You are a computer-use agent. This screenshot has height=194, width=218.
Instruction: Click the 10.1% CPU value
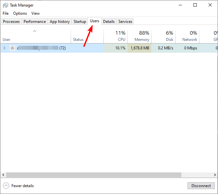coord(120,48)
